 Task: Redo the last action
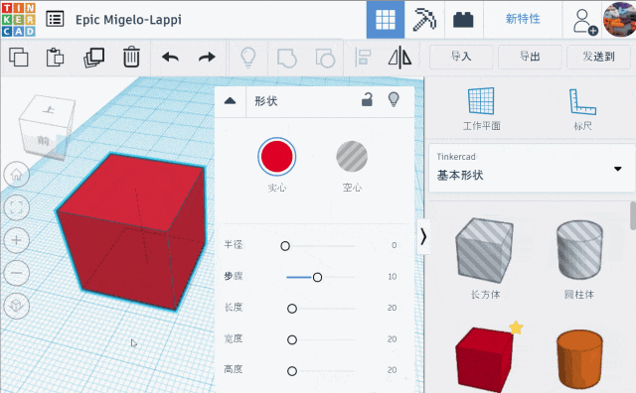point(207,58)
